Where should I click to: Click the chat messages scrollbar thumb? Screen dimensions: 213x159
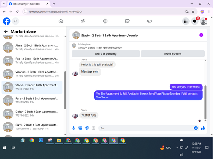coord(205,102)
